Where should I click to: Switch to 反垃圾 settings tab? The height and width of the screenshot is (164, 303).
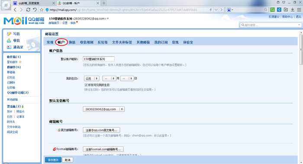(103, 42)
